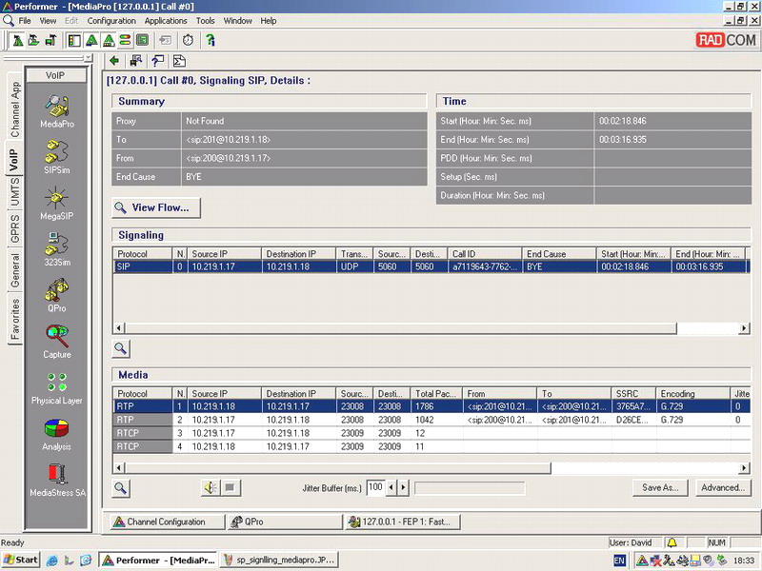Viewport: 762px width, 571px height.
Task: Click the magnifier button under Media table
Action: [121, 487]
